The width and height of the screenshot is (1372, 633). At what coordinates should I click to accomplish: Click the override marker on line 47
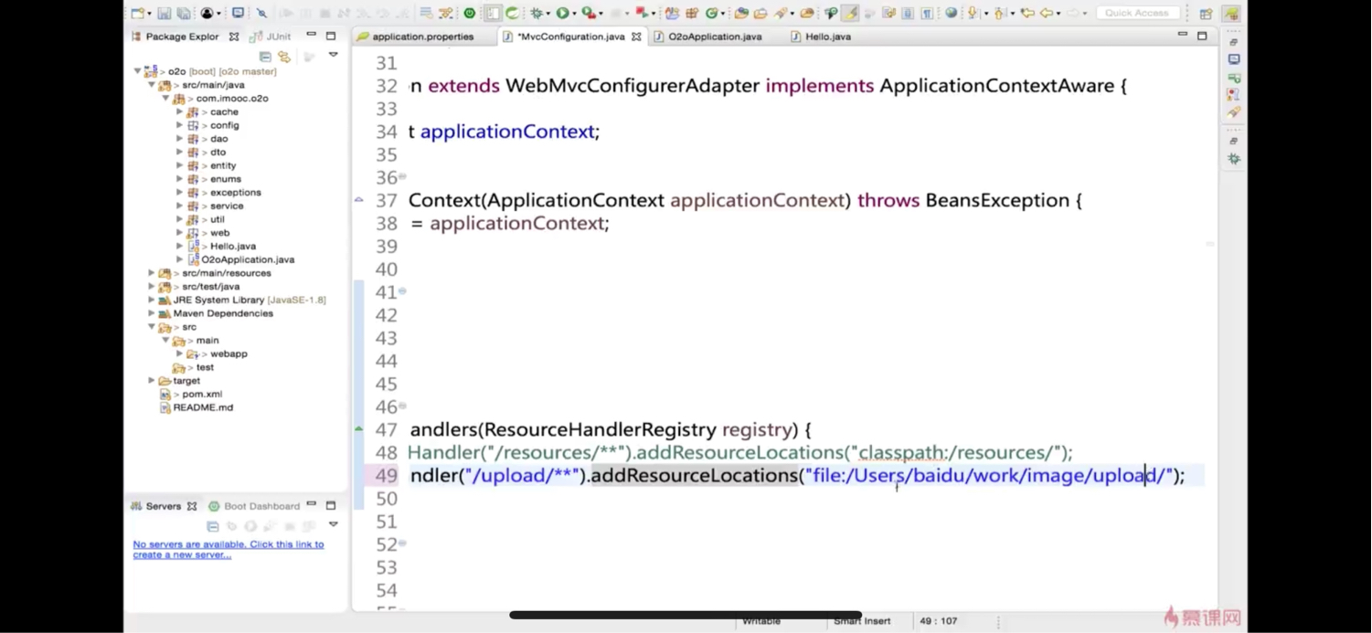coord(358,428)
